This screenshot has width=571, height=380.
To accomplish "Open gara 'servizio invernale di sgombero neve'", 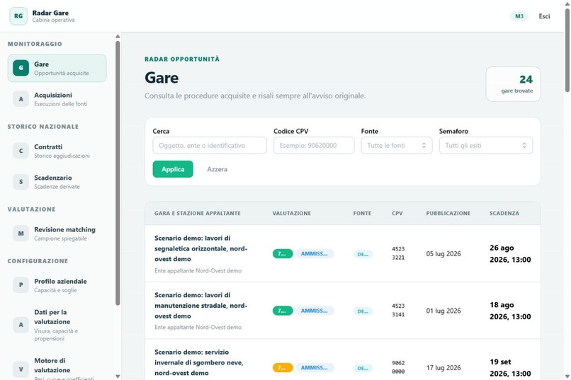I will [x=199, y=362].
